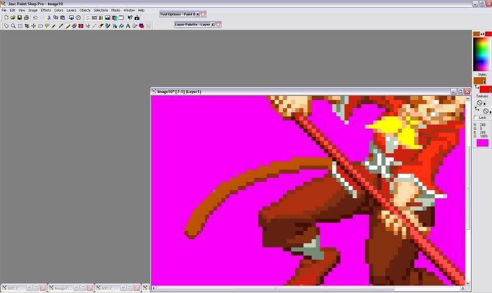492x293 pixels.
Task: Select the Freehand lasso tool
Action: point(47,26)
